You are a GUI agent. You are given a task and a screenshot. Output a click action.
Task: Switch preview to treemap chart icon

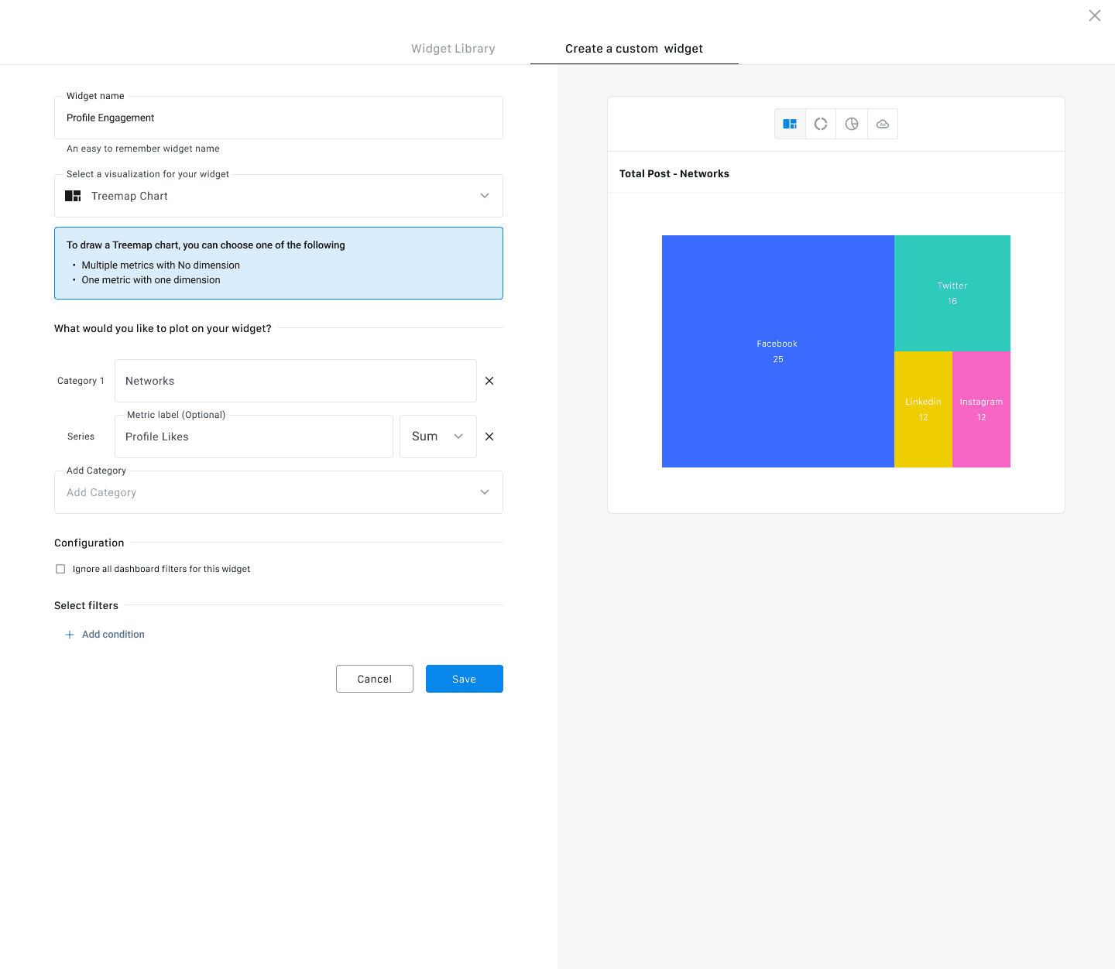pos(790,124)
